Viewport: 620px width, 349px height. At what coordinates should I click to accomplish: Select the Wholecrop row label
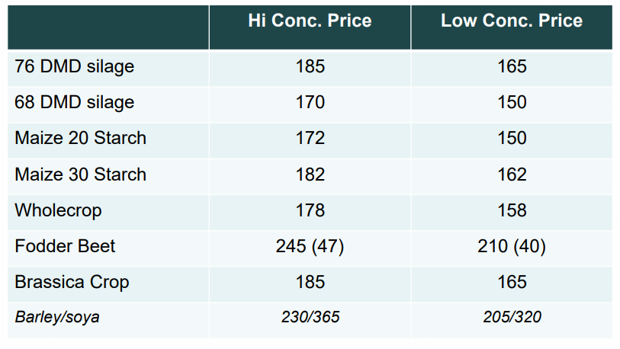click(x=58, y=210)
